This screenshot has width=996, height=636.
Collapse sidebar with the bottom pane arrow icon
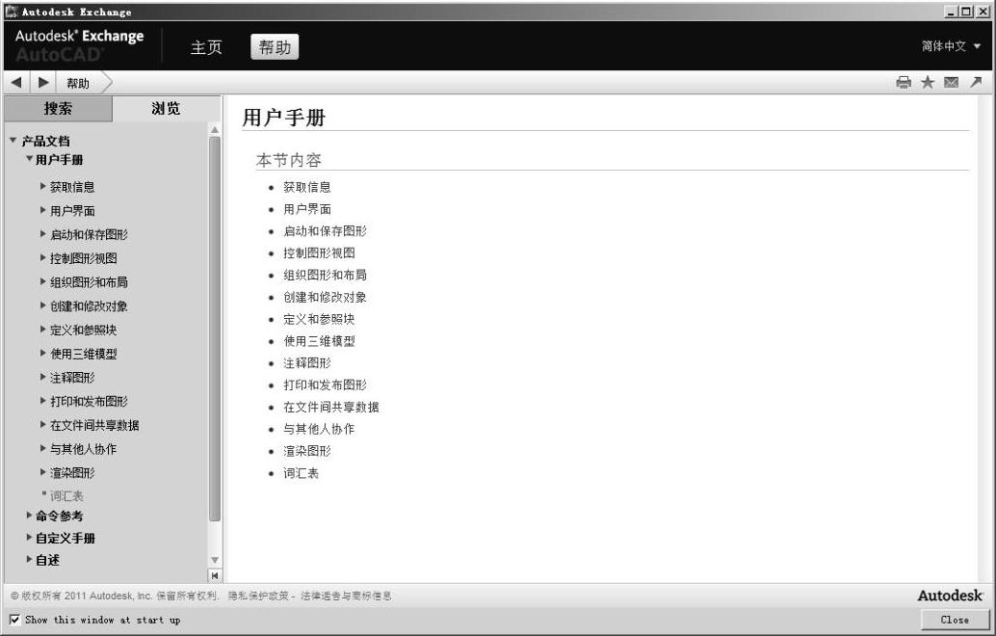[215, 575]
